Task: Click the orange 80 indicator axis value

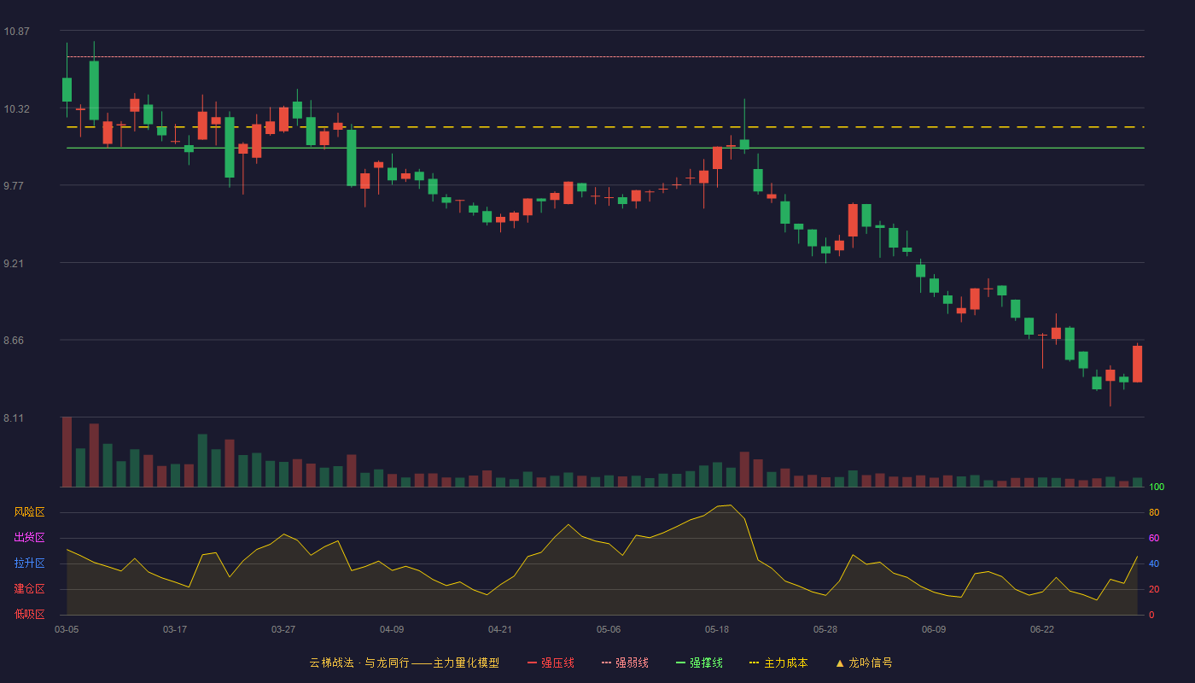Action: (x=1154, y=513)
